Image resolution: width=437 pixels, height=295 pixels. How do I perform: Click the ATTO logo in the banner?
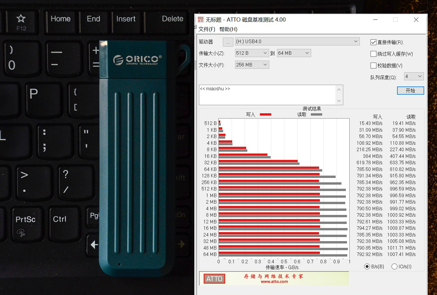pyautogui.click(x=214, y=279)
